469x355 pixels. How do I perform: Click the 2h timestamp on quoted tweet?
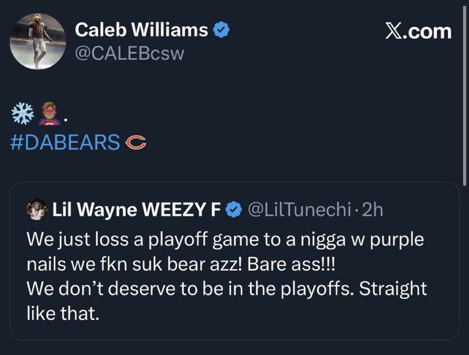click(x=372, y=210)
